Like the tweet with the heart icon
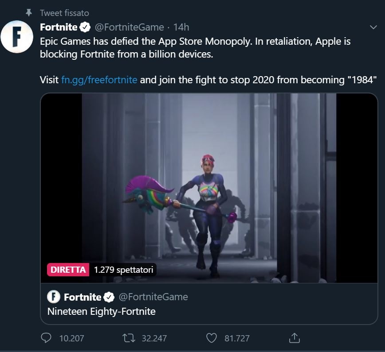 (212, 338)
